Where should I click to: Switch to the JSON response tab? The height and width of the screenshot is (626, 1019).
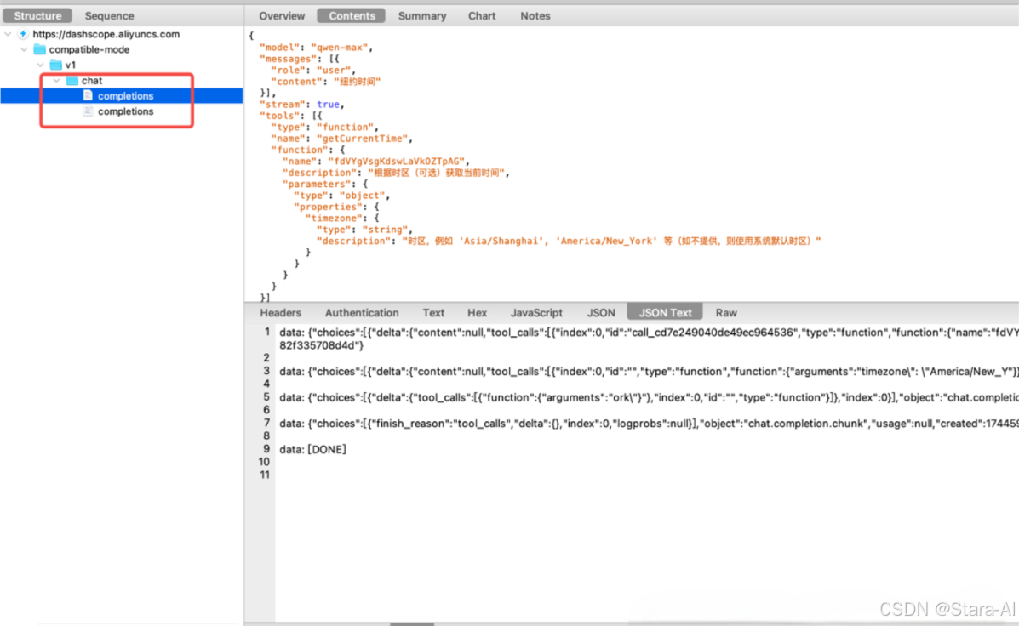pos(600,312)
